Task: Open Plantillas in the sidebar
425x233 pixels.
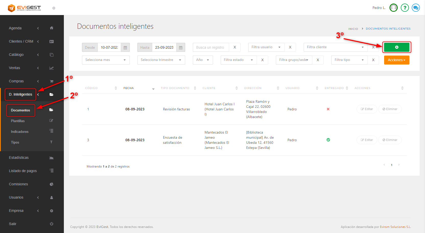Action: point(18,121)
